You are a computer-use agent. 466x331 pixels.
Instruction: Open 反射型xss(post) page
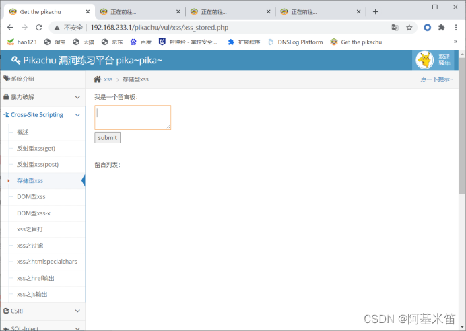click(38, 164)
